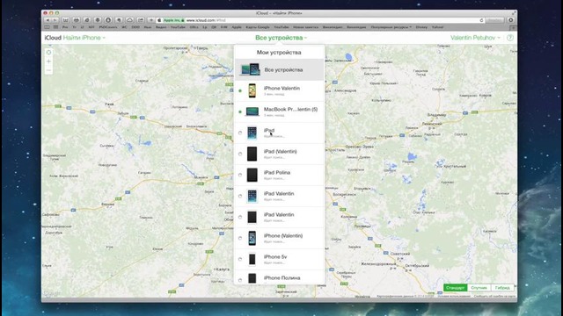Open the Карты Google bookmark
Viewport: 563px width, 316px height.
258,27
